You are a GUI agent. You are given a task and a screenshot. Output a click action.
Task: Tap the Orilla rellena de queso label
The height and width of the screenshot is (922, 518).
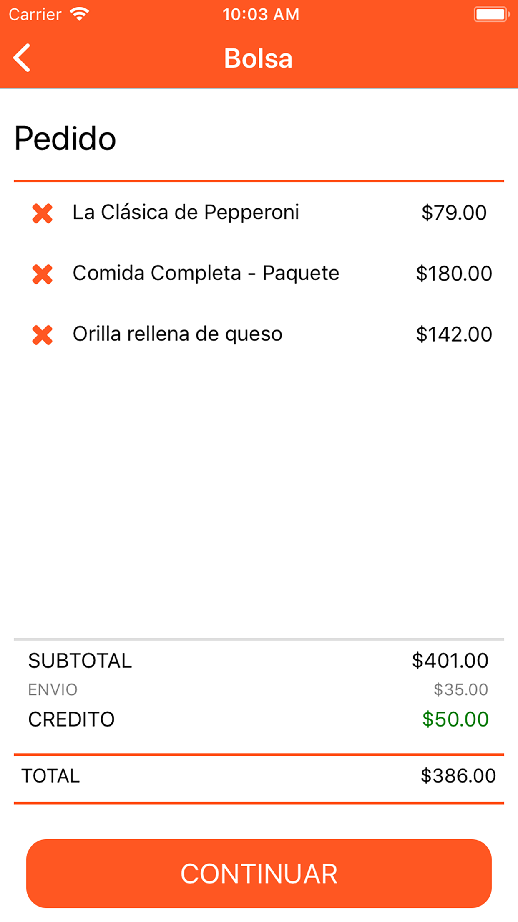tap(177, 334)
